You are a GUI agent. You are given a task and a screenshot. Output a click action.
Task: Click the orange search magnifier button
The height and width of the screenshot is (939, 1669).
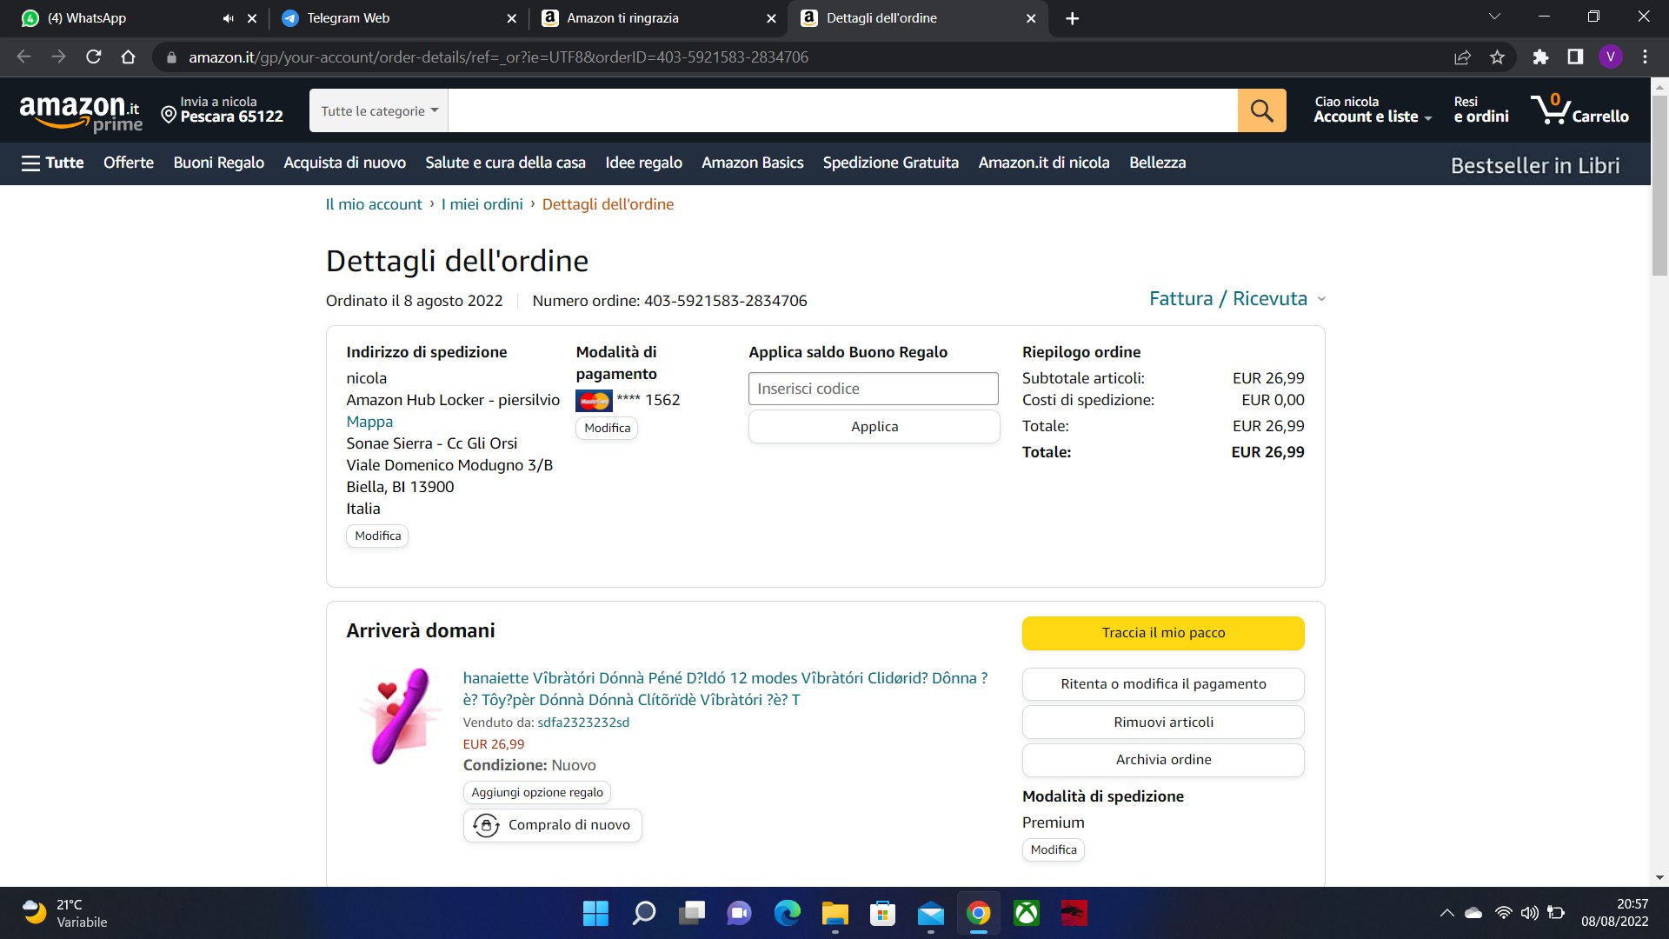(1261, 110)
